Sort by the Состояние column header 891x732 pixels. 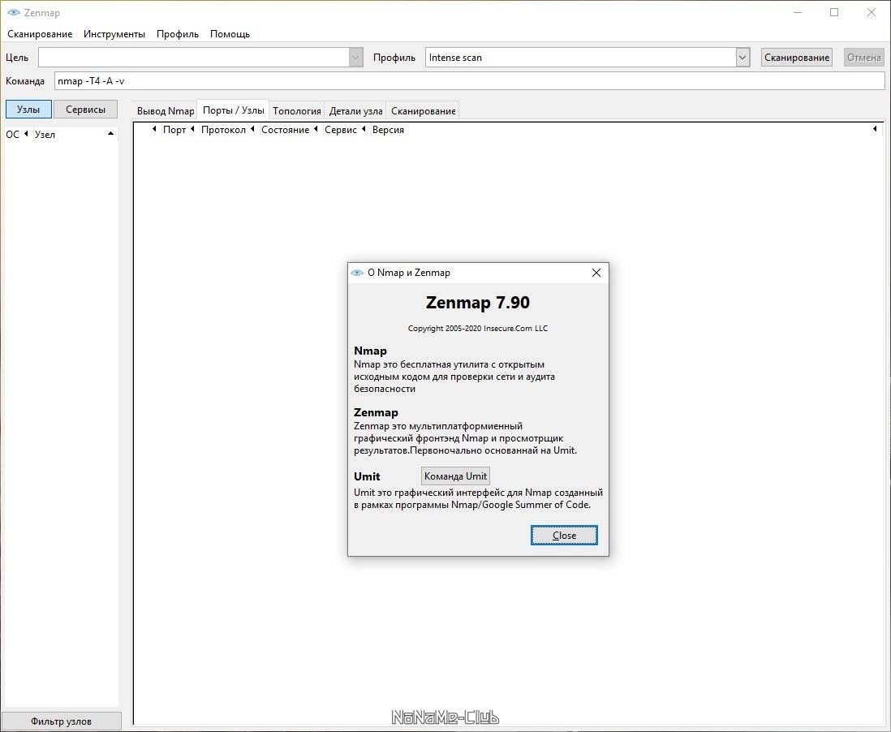(x=286, y=130)
